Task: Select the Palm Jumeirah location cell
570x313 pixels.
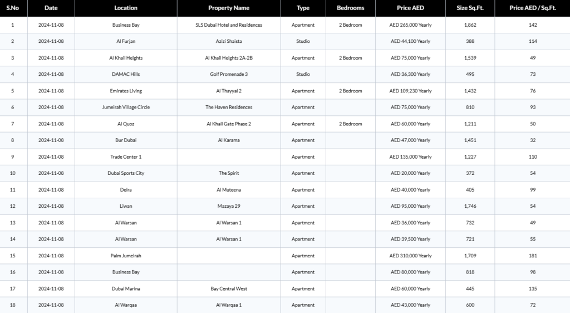Action: coord(126,256)
